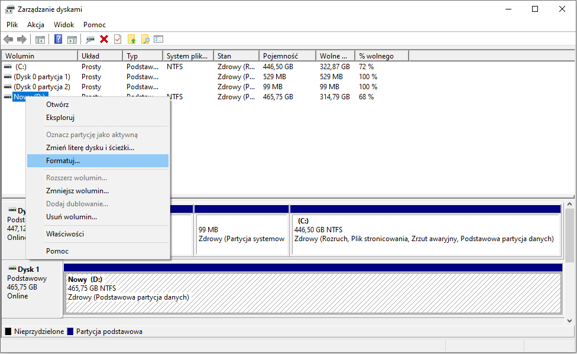Click the Wolumin column header
The image size is (577, 354).
click(20, 56)
